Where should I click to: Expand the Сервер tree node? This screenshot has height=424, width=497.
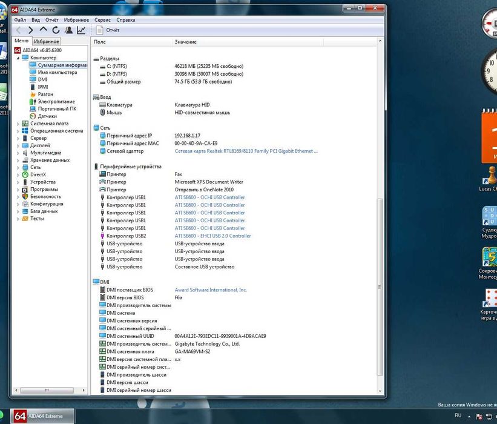(18, 138)
